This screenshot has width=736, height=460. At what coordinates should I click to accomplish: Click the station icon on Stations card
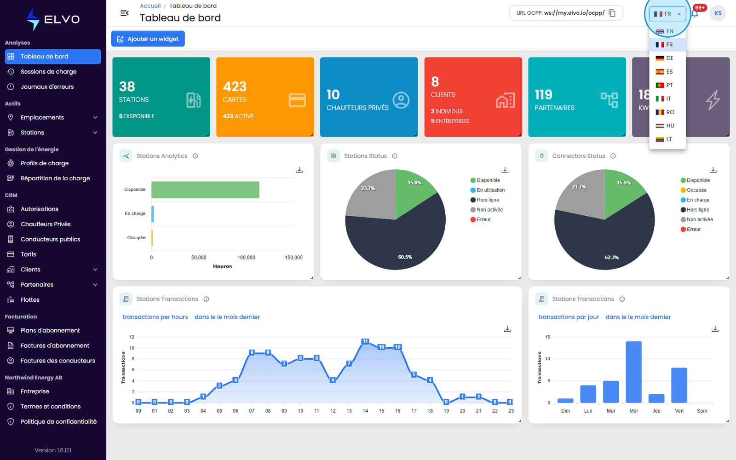[x=193, y=100]
